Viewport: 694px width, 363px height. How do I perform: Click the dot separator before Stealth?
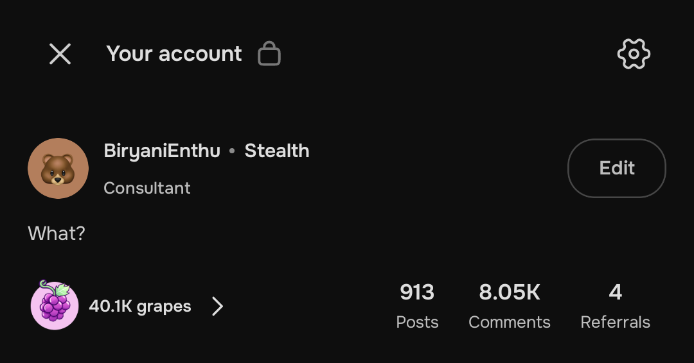[x=232, y=152]
